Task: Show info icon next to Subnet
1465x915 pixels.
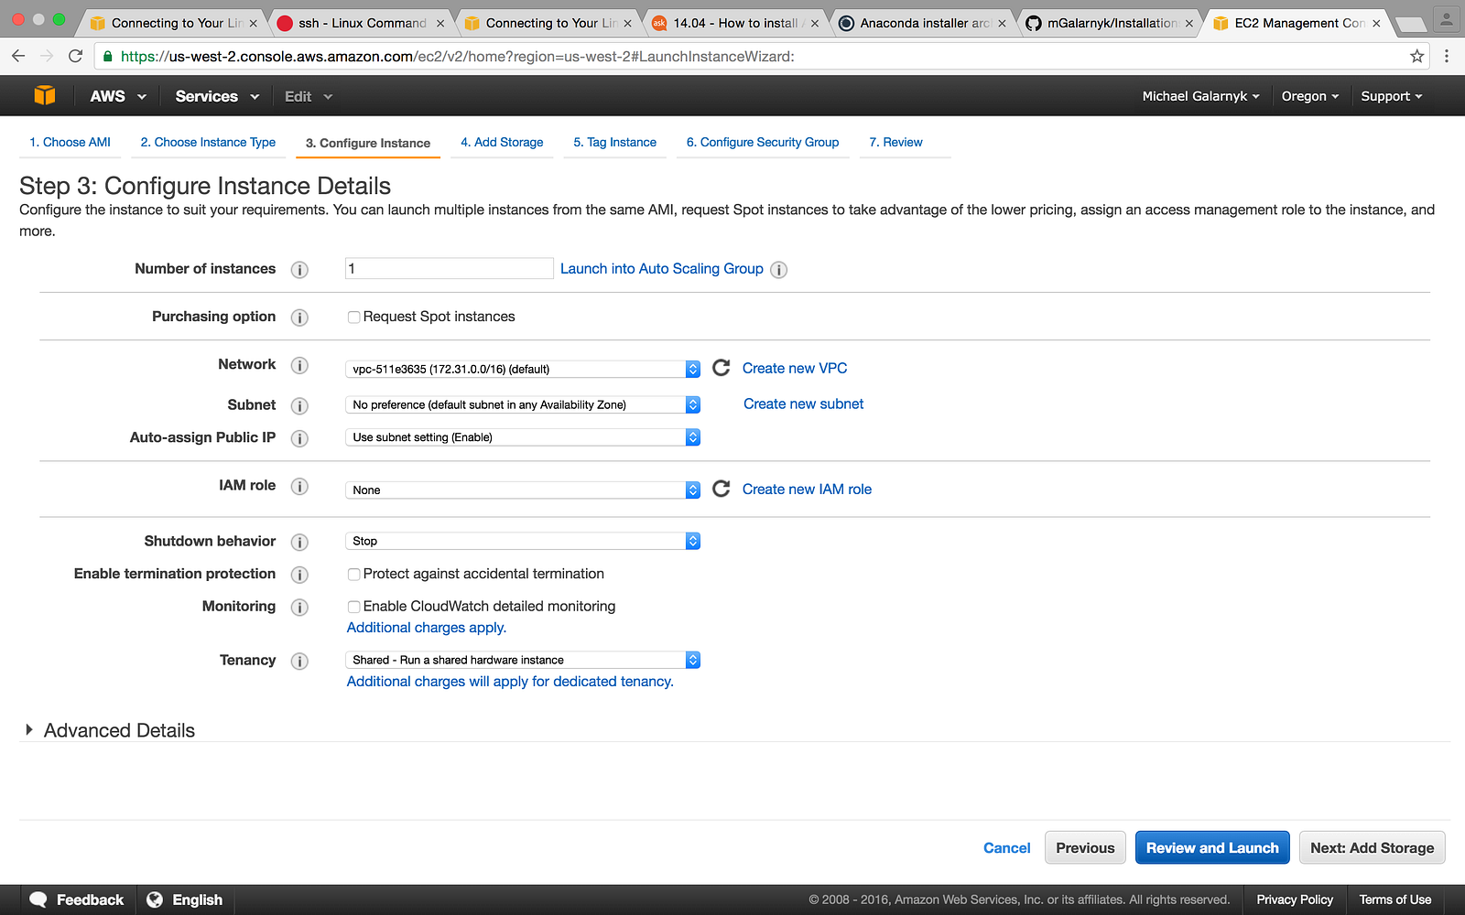Action: pyautogui.click(x=299, y=405)
